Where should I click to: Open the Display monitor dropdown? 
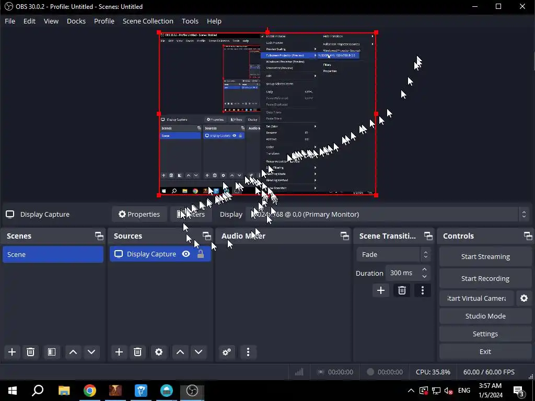[387, 214]
